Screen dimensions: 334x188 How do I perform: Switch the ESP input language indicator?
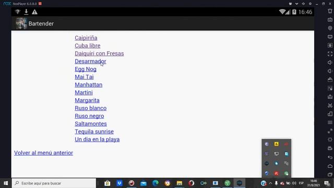(301, 183)
